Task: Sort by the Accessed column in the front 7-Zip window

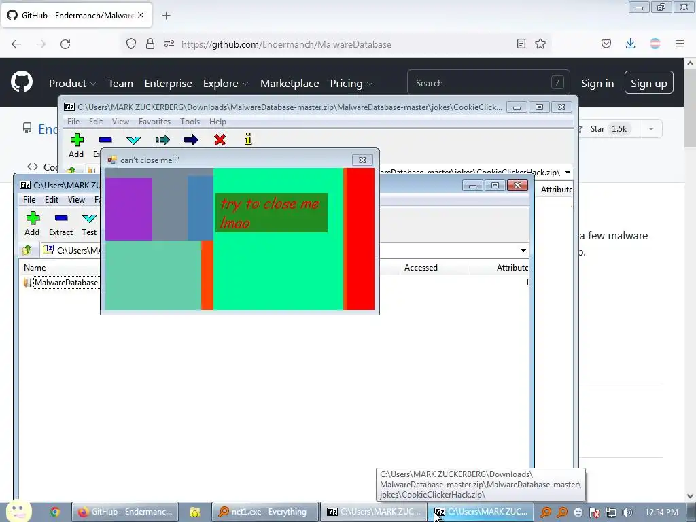Action: coord(434,268)
